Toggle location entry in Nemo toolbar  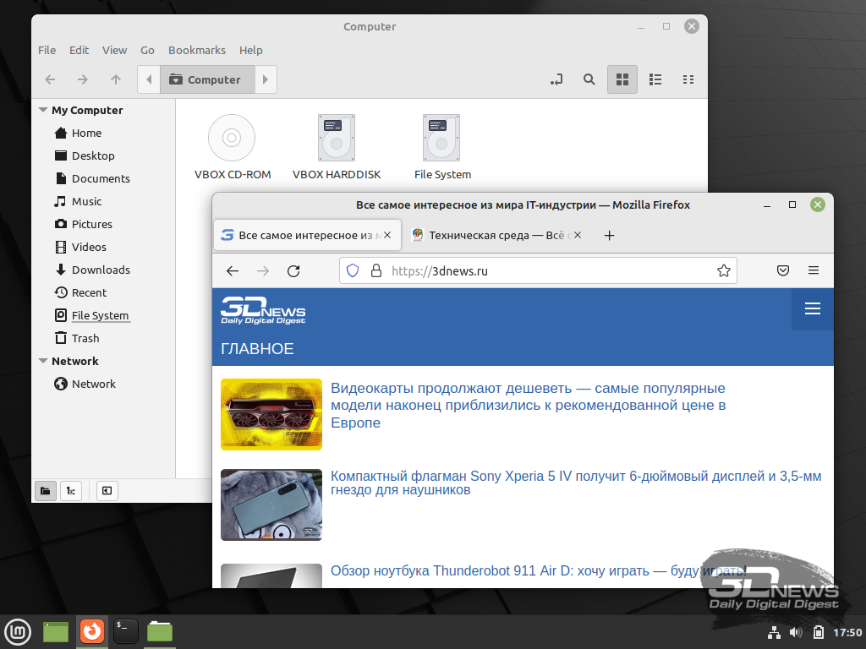(x=556, y=79)
